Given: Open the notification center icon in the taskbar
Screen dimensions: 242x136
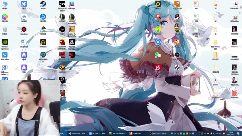Looking at the screenshot, I should pos(238,134).
